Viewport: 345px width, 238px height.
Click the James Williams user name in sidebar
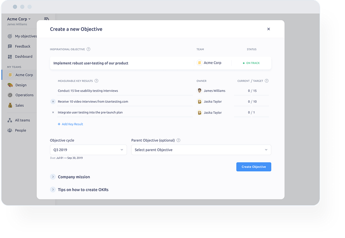(17, 25)
